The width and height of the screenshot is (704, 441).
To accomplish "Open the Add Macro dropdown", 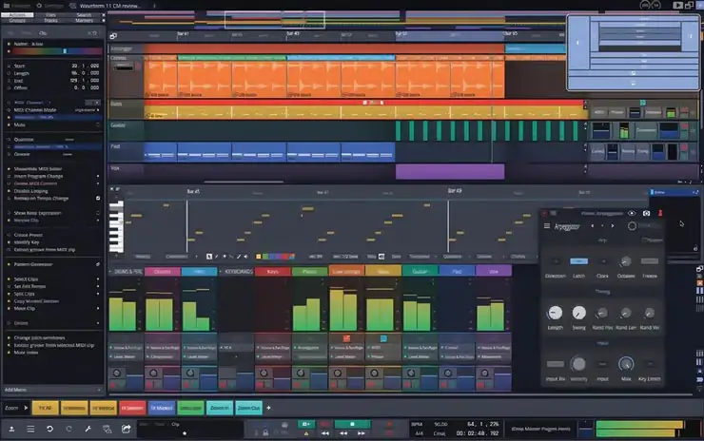I will click(53, 390).
